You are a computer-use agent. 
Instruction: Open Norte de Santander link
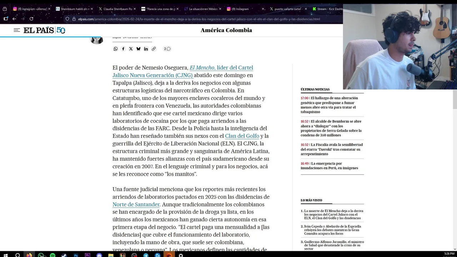136,205
